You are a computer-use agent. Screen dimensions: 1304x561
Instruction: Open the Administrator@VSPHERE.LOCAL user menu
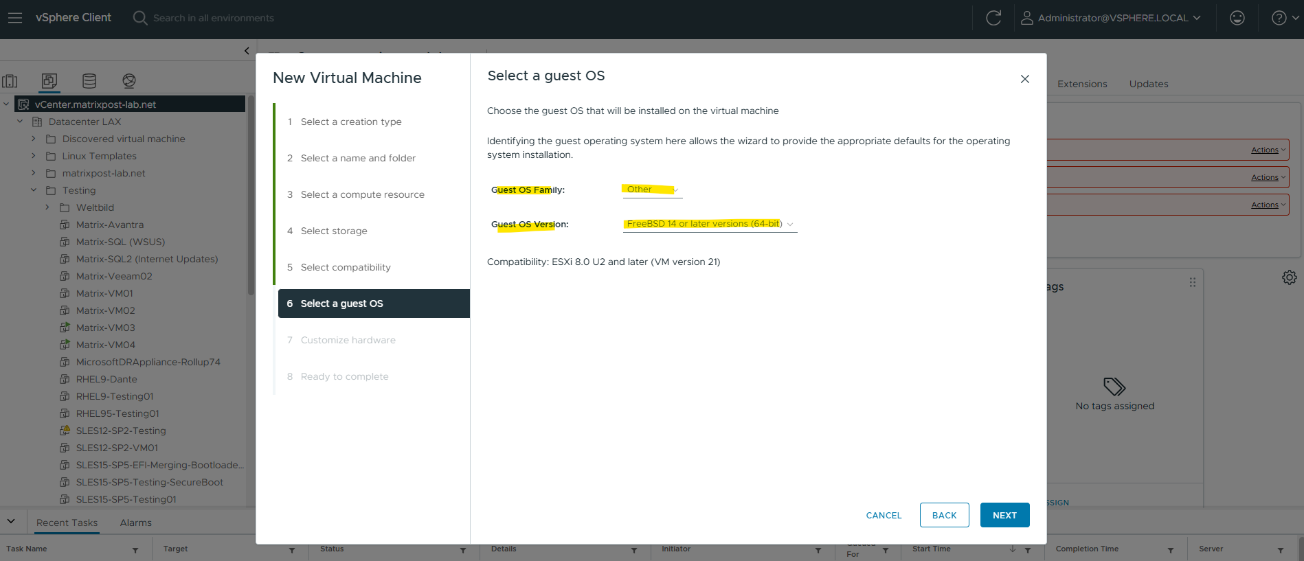pos(1111,18)
